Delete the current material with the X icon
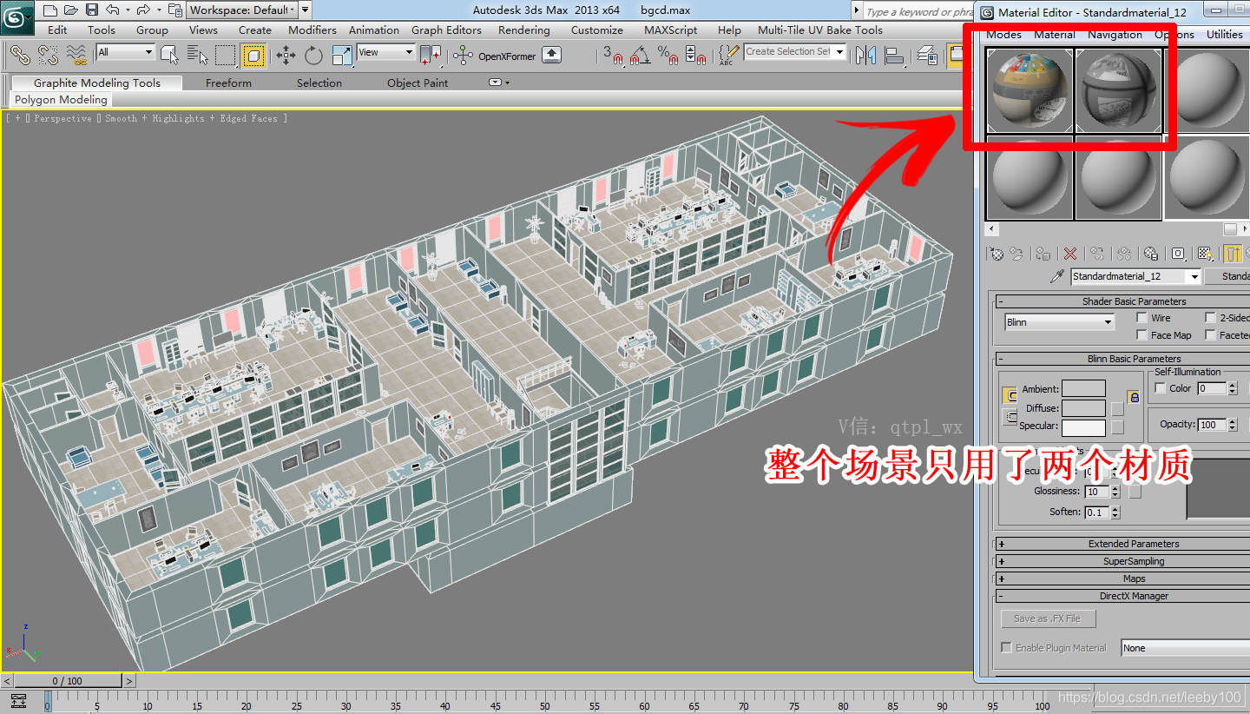 click(1069, 254)
